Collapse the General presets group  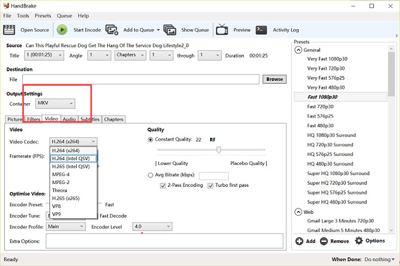[298, 50]
